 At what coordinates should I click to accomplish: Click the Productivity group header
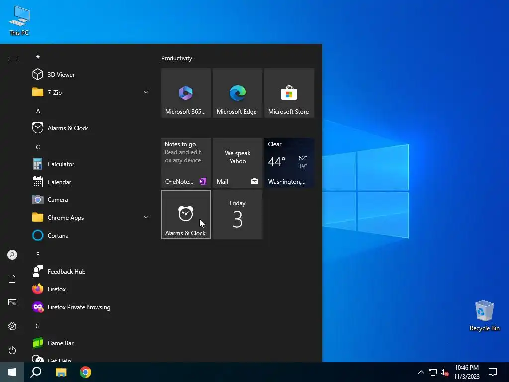[176, 58]
